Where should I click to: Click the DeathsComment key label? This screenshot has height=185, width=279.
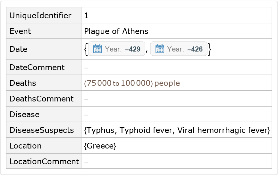41,99
